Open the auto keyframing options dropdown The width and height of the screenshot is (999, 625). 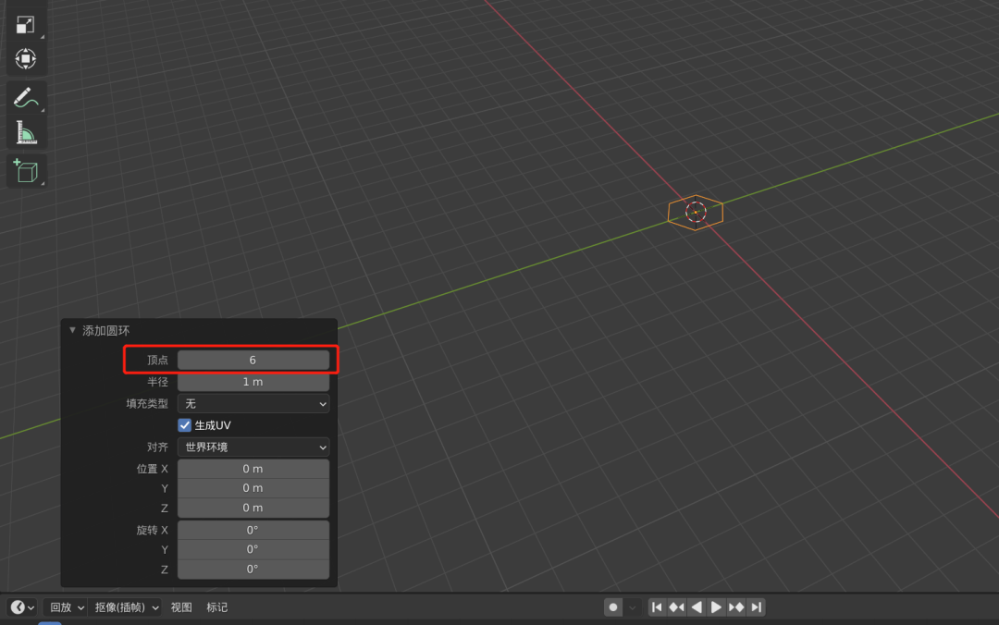pos(632,607)
